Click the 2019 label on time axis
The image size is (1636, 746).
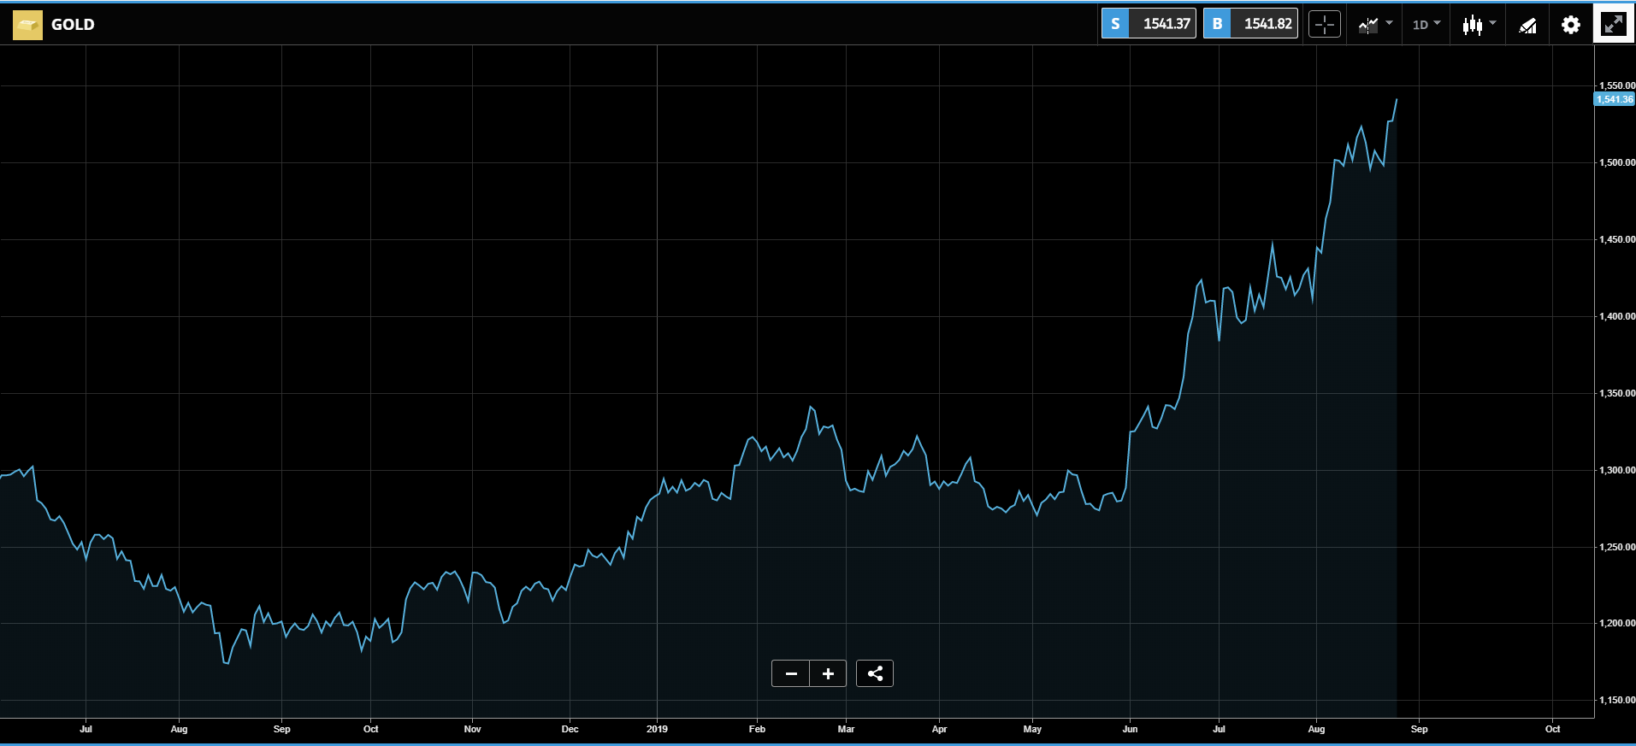[657, 729]
